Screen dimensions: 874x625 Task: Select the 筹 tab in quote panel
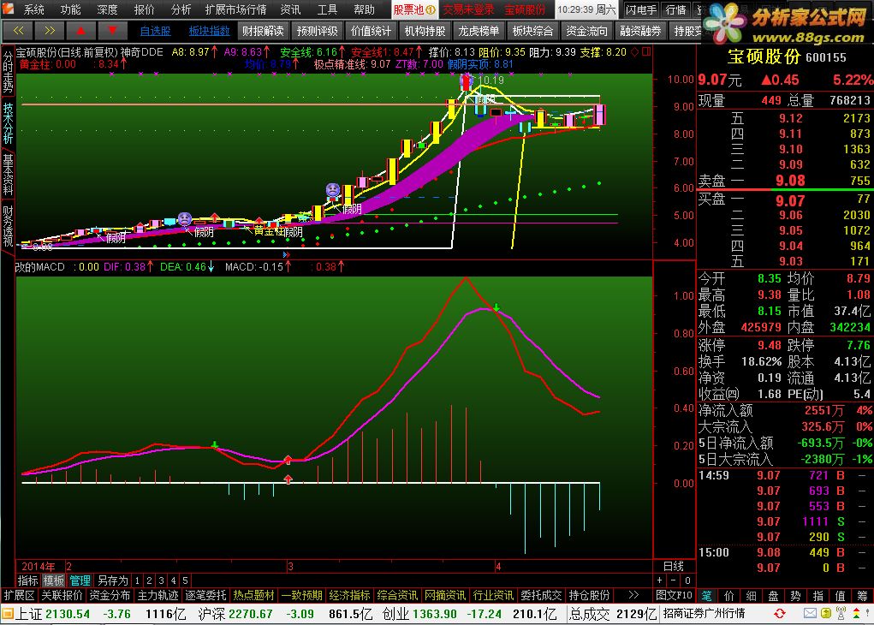click(x=863, y=595)
